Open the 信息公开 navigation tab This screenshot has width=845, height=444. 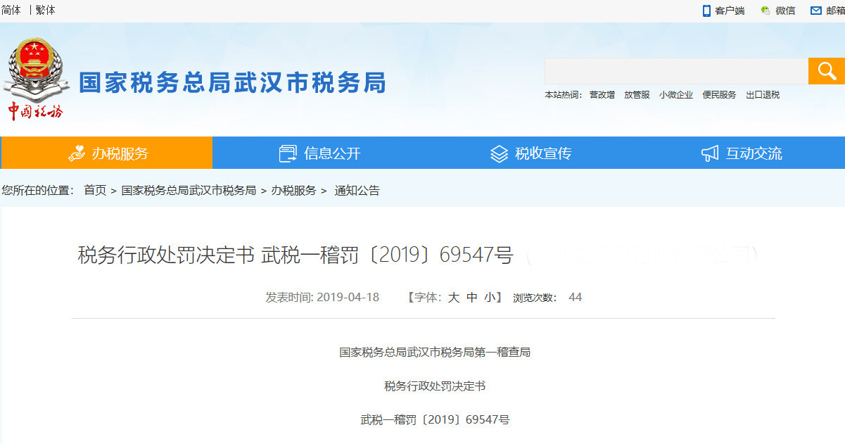[x=331, y=153]
